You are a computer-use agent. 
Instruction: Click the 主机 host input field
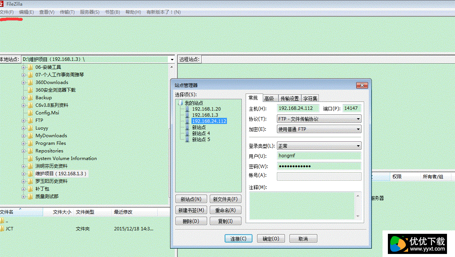click(x=298, y=108)
